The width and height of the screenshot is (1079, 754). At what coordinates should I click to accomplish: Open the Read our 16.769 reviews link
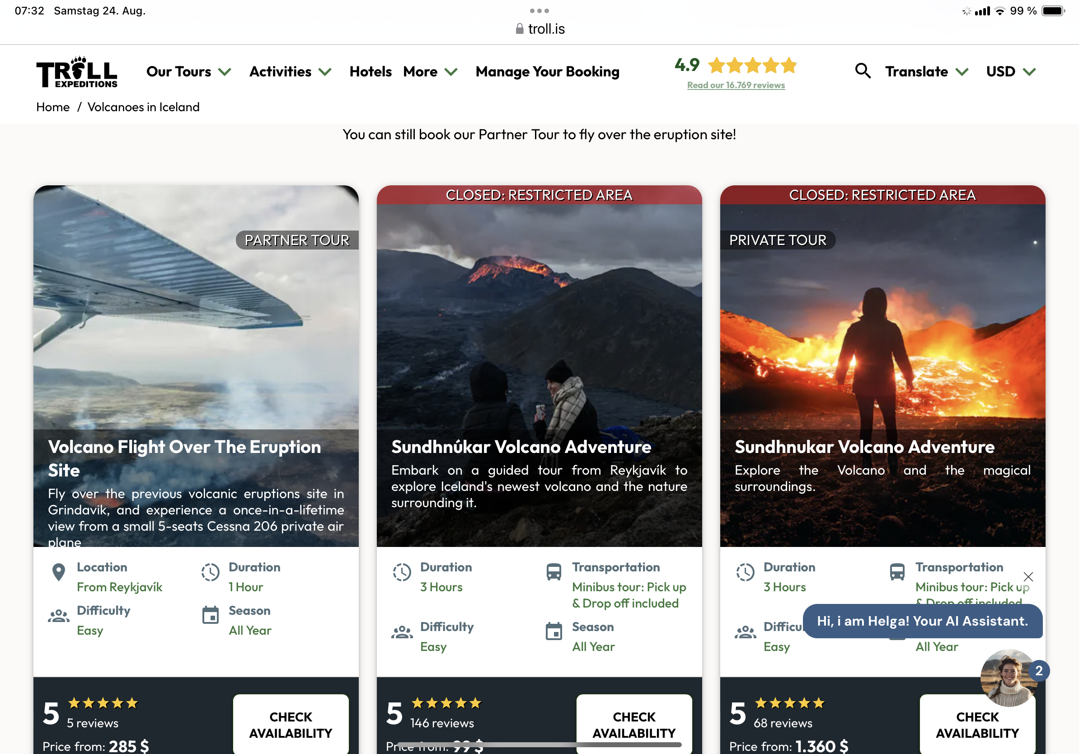pos(736,85)
